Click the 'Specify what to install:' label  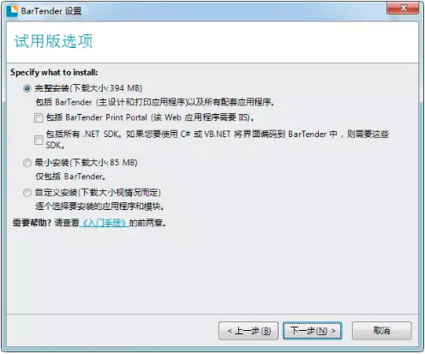pyautogui.click(x=54, y=72)
